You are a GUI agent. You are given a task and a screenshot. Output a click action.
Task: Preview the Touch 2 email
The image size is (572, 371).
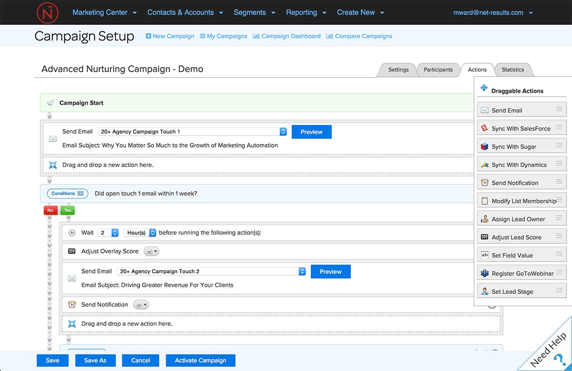[x=330, y=272]
